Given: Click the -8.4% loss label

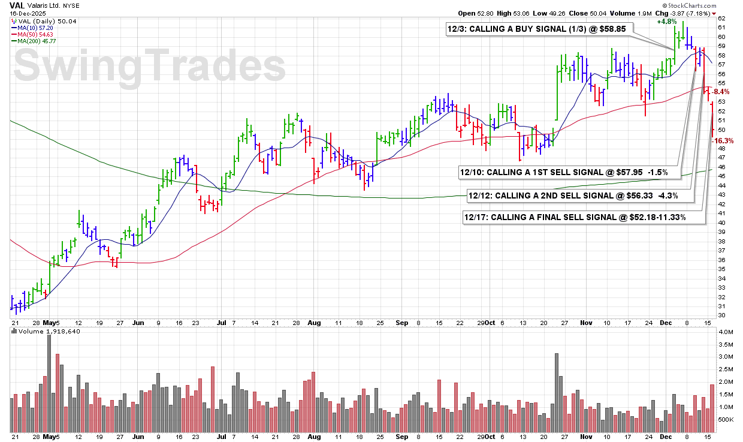Looking at the screenshot, I should point(720,92).
